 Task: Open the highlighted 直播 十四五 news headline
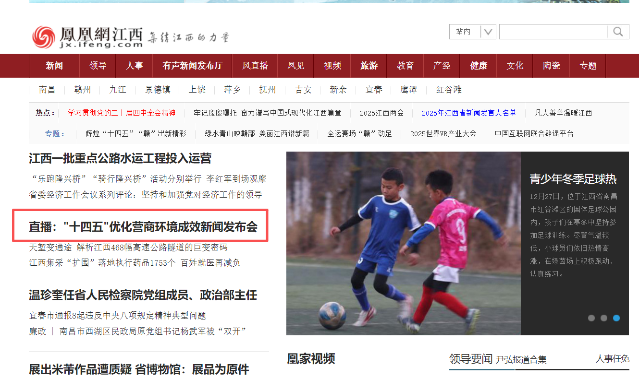pyautogui.click(x=143, y=227)
